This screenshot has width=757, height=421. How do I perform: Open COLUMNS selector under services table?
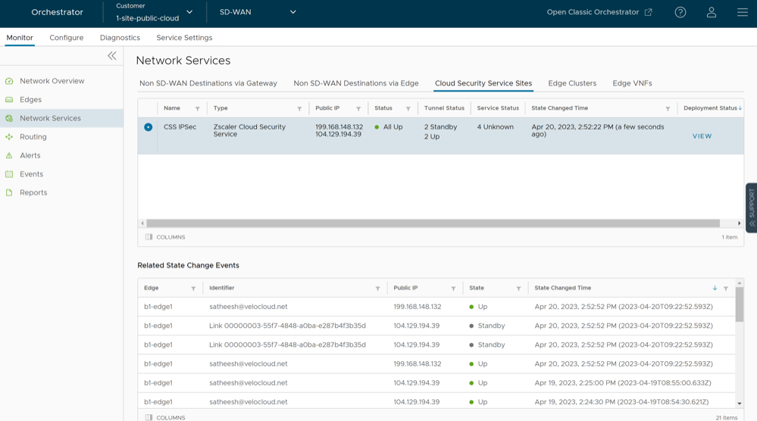(165, 237)
